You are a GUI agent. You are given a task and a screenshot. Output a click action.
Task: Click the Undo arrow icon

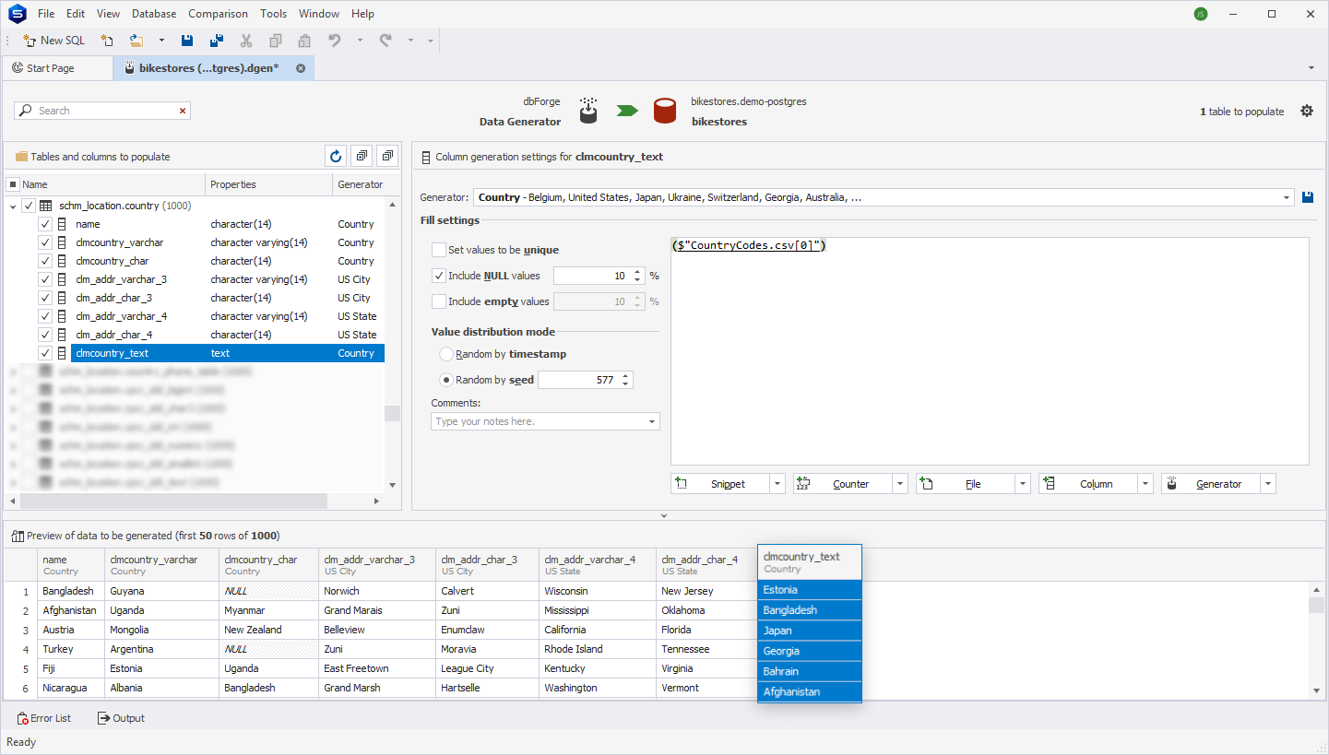[x=335, y=41]
